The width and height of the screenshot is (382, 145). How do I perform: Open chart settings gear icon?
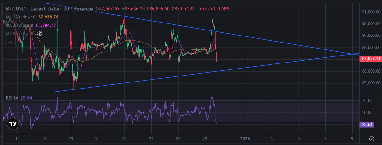pos(371,139)
